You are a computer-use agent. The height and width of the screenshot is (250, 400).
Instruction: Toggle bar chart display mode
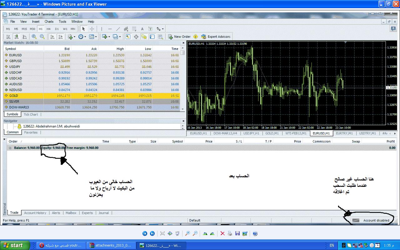8,37
